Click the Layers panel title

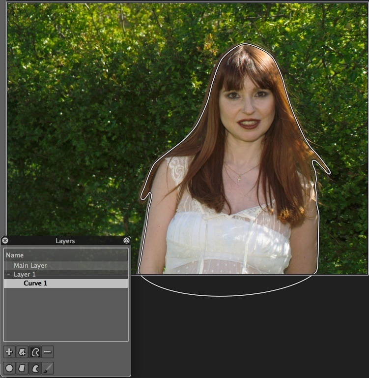(x=65, y=241)
